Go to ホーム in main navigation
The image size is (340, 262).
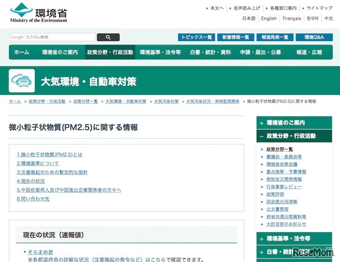click(22, 52)
